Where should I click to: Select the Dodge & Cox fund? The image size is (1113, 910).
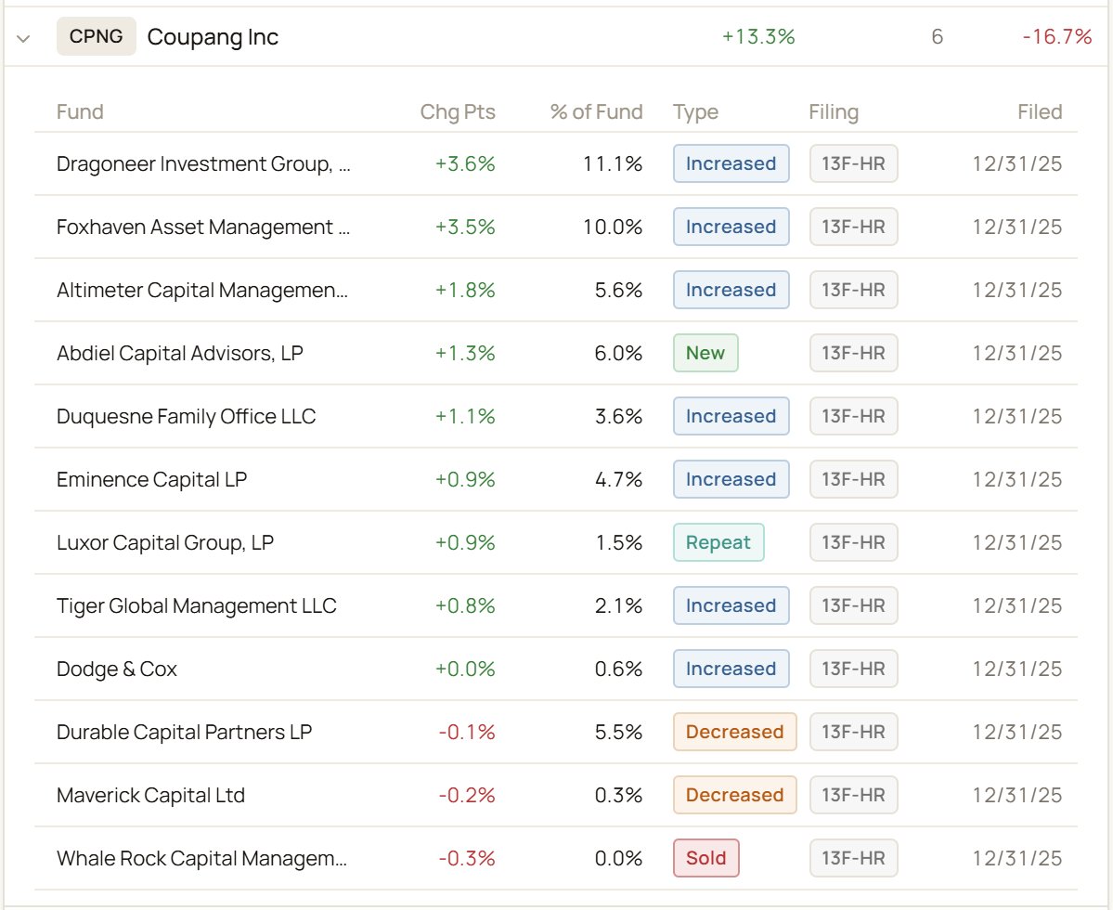pos(116,669)
